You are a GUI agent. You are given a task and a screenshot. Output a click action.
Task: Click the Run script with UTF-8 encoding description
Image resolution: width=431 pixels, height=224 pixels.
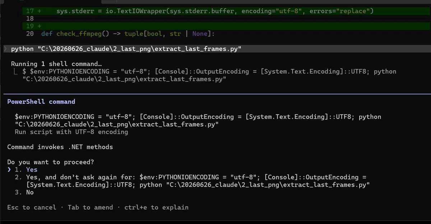click(71, 132)
